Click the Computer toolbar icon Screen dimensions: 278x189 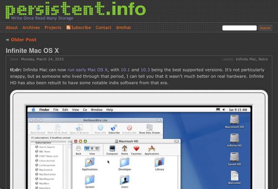[112, 148]
